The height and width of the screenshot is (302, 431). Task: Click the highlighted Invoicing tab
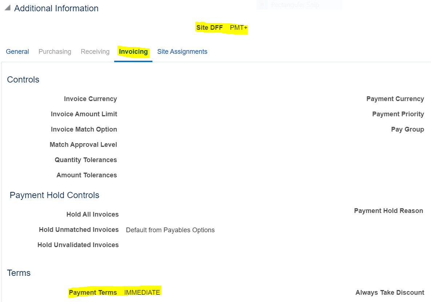click(x=133, y=52)
